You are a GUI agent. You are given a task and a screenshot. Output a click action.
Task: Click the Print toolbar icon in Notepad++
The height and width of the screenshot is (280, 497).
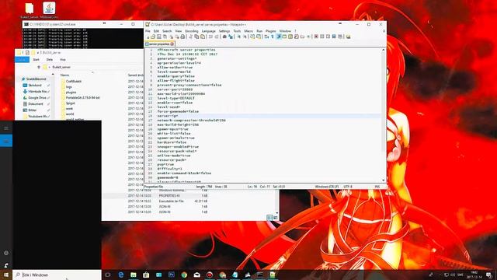(182, 37)
